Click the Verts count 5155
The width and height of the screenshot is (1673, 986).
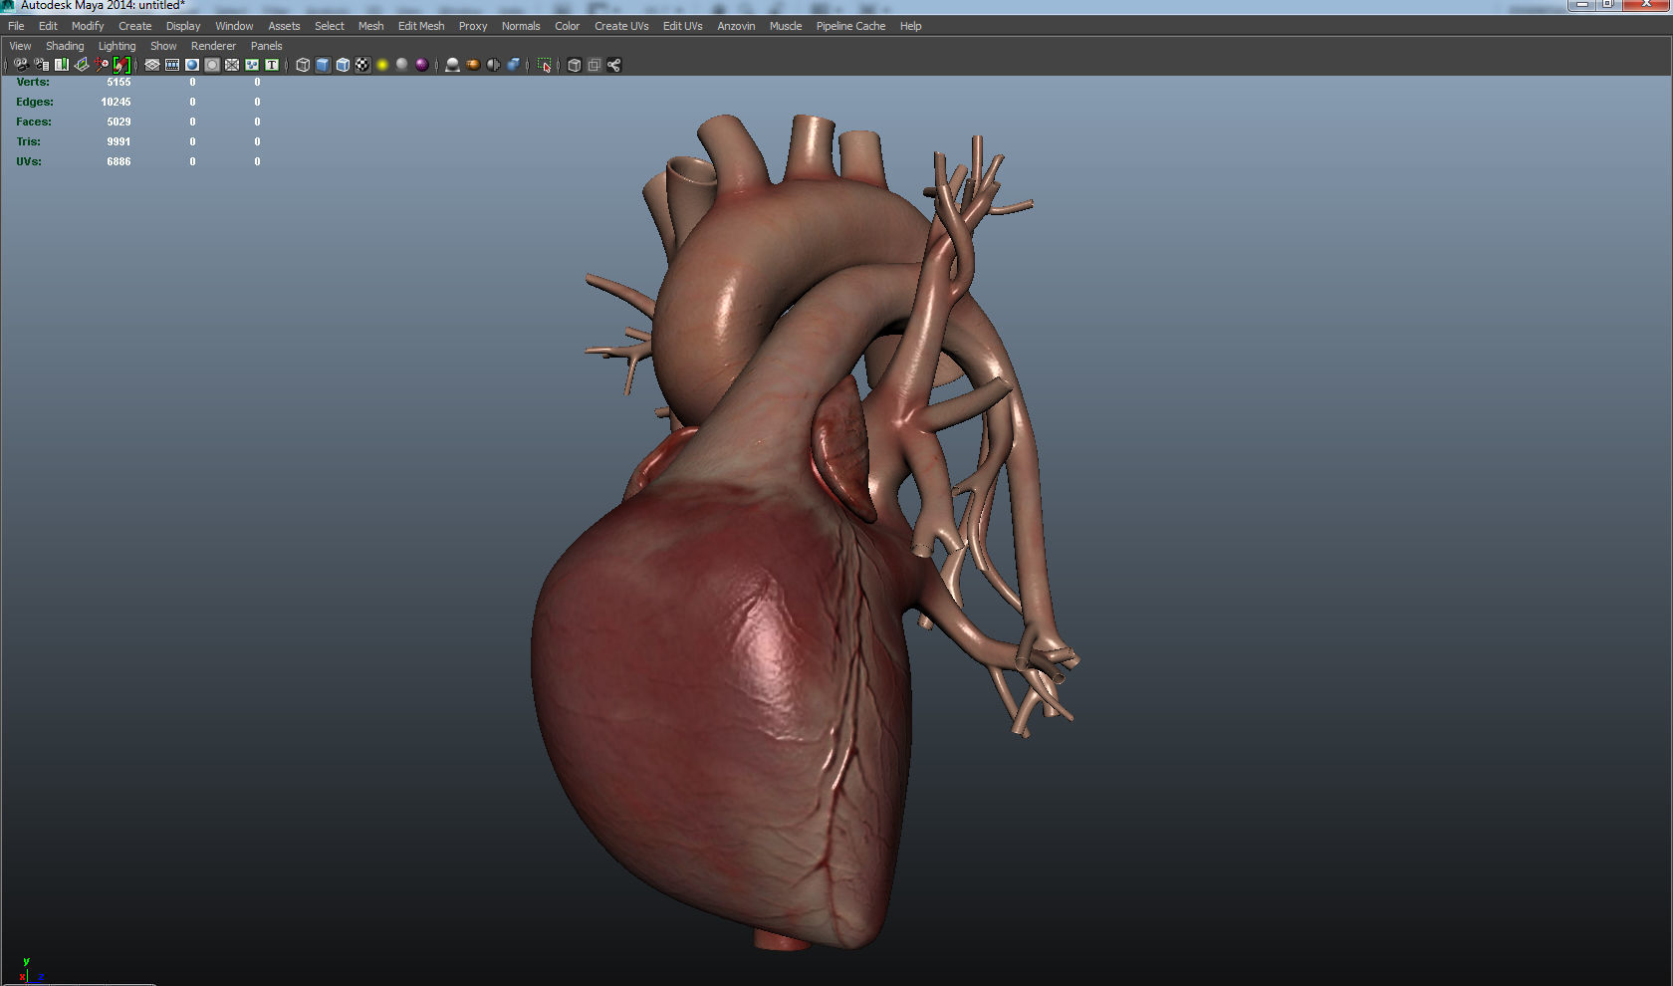click(119, 82)
